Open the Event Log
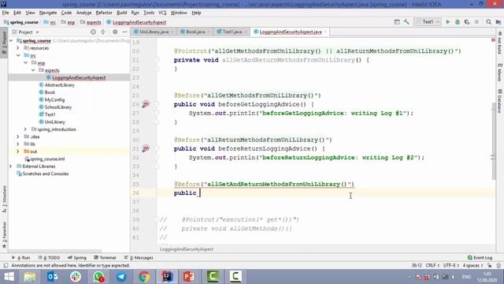 [x=480, y=258]
